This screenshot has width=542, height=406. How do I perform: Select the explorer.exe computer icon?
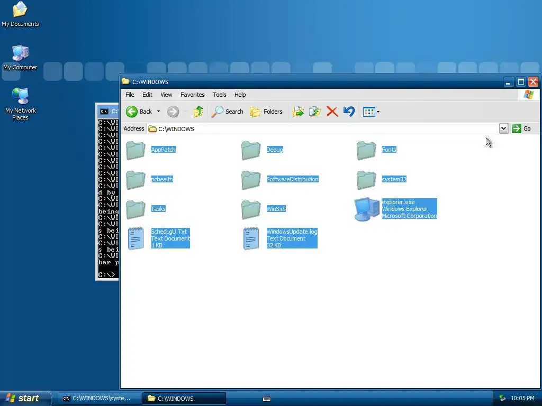pyautogui.click(x=367, y=209)
